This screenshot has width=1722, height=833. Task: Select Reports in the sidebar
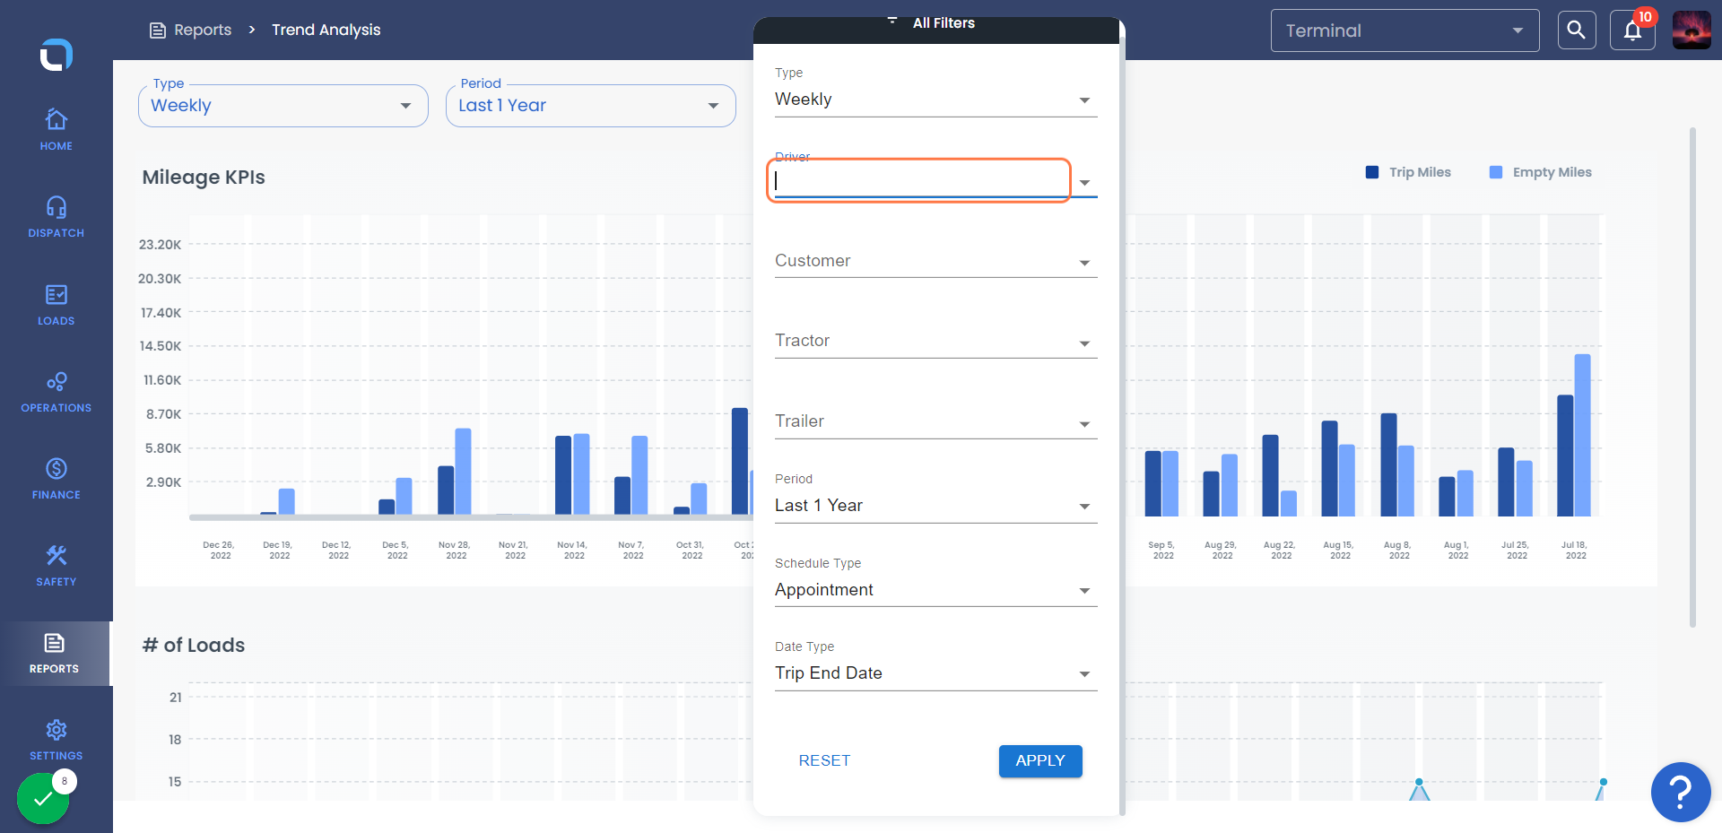click(x=55, y=654)
